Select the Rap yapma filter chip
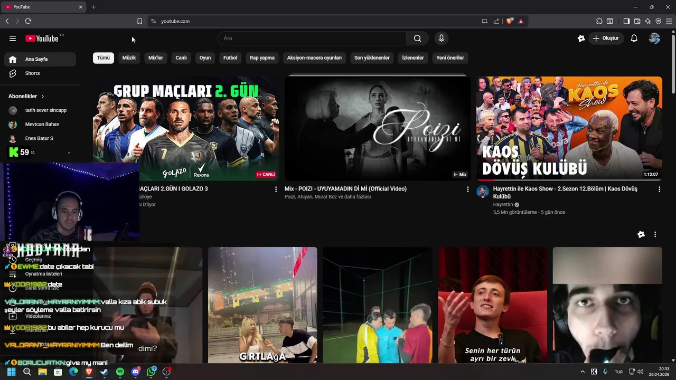 tap(262, 58)
